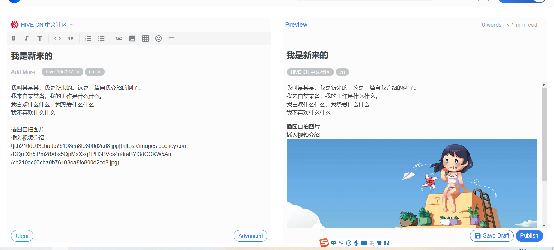Click the preview pane scrollbar thumb
This screenshot has height=250, width=554.
(x=544, y=134)
